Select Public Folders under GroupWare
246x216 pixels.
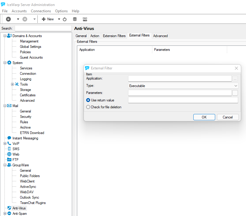pos(30,176)
